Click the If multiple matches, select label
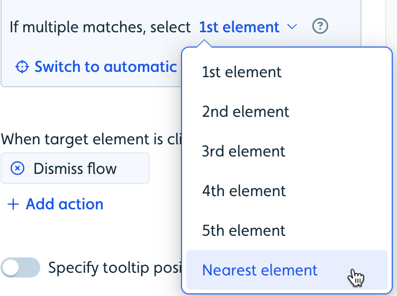 [100, 27]
